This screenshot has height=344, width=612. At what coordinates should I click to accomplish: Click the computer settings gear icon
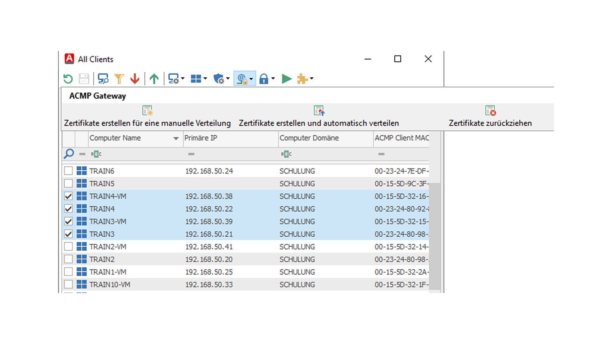click(173, 79)
